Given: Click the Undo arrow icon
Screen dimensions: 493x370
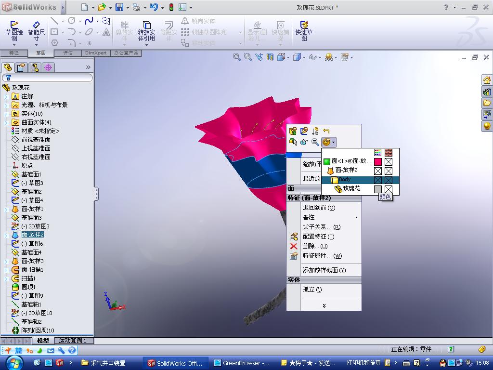Looking at the screenshot, I should 154,7.
